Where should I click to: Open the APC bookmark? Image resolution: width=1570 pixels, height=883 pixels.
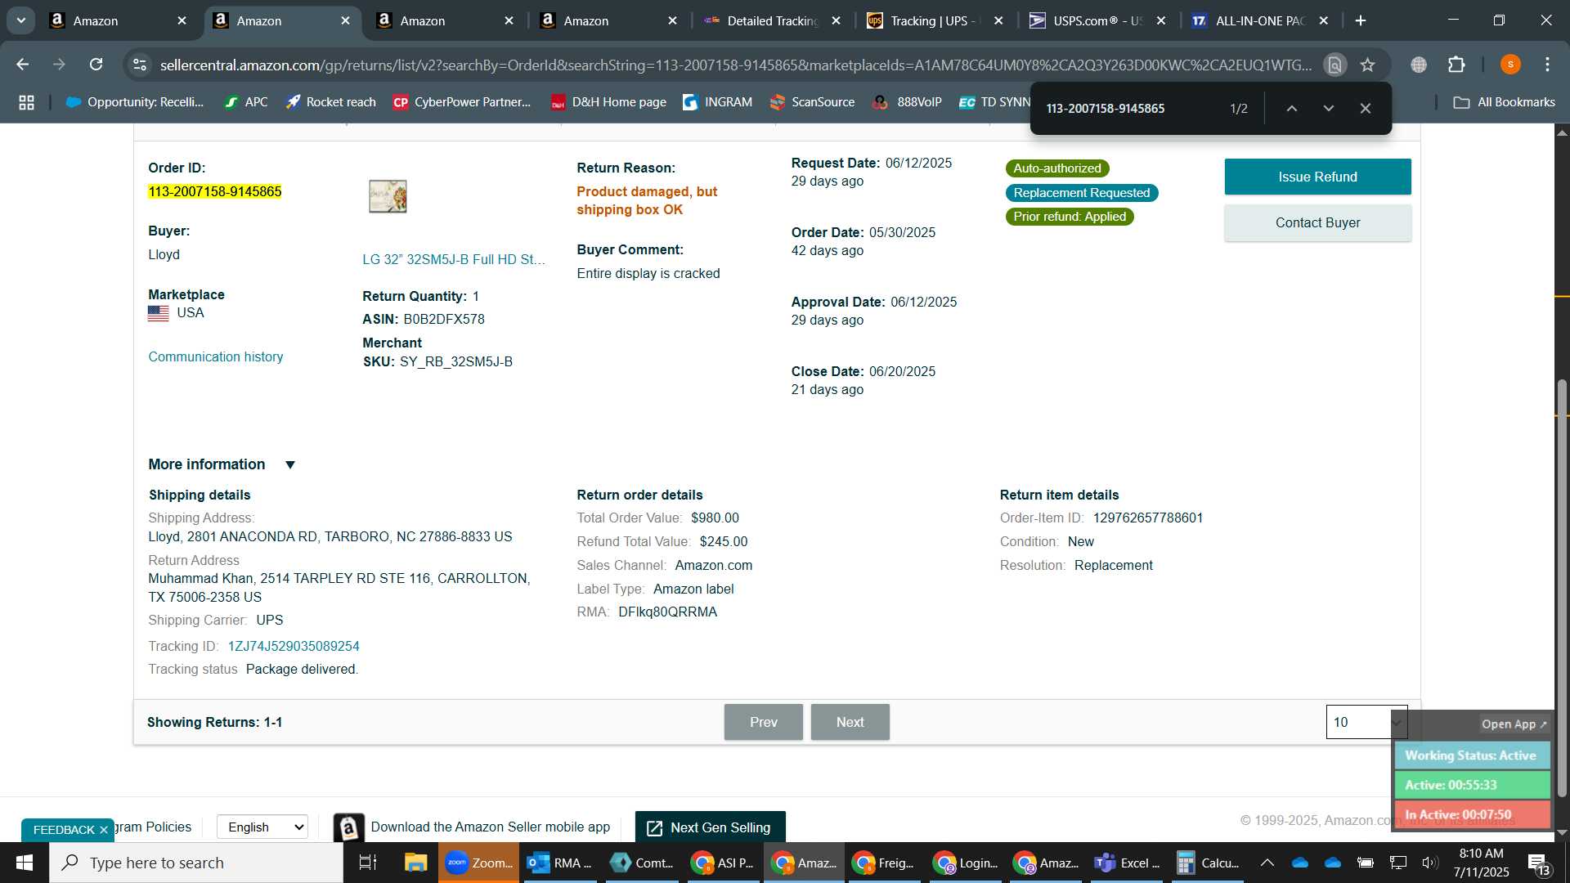(246, 102)
